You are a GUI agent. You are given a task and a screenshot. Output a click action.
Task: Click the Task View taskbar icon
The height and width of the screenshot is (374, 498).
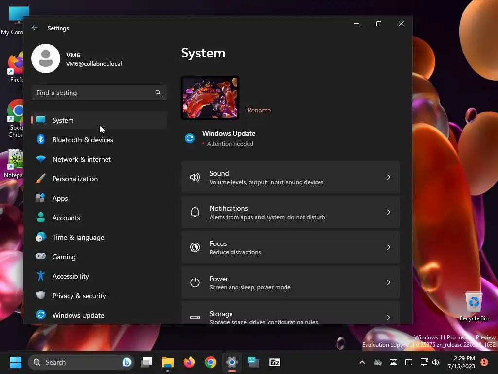tap(146, 362)
